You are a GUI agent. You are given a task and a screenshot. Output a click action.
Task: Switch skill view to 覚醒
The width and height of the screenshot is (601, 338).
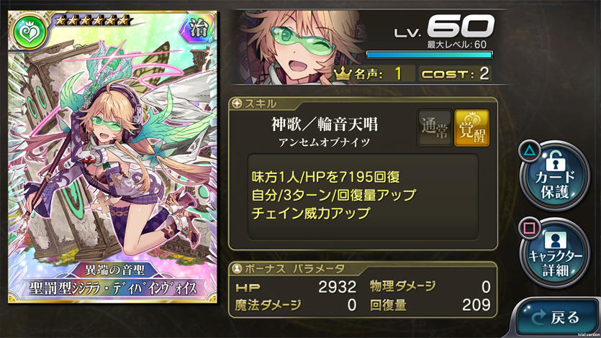[x=472, y=128]
